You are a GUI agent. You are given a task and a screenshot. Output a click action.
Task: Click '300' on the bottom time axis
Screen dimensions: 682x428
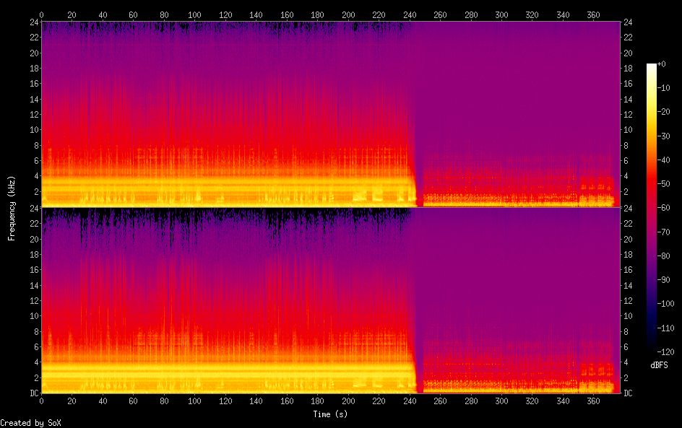501,401
